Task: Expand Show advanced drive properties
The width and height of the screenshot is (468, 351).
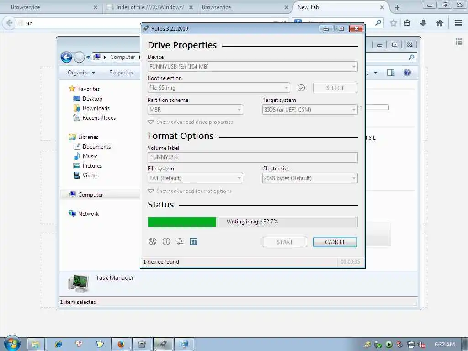Action: 191,122
